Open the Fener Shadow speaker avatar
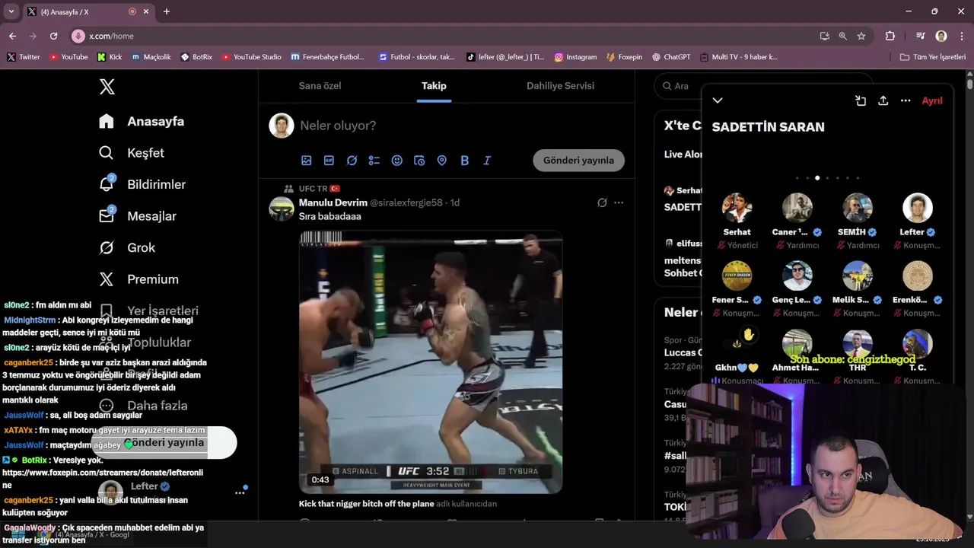 [x=737, y=276]
